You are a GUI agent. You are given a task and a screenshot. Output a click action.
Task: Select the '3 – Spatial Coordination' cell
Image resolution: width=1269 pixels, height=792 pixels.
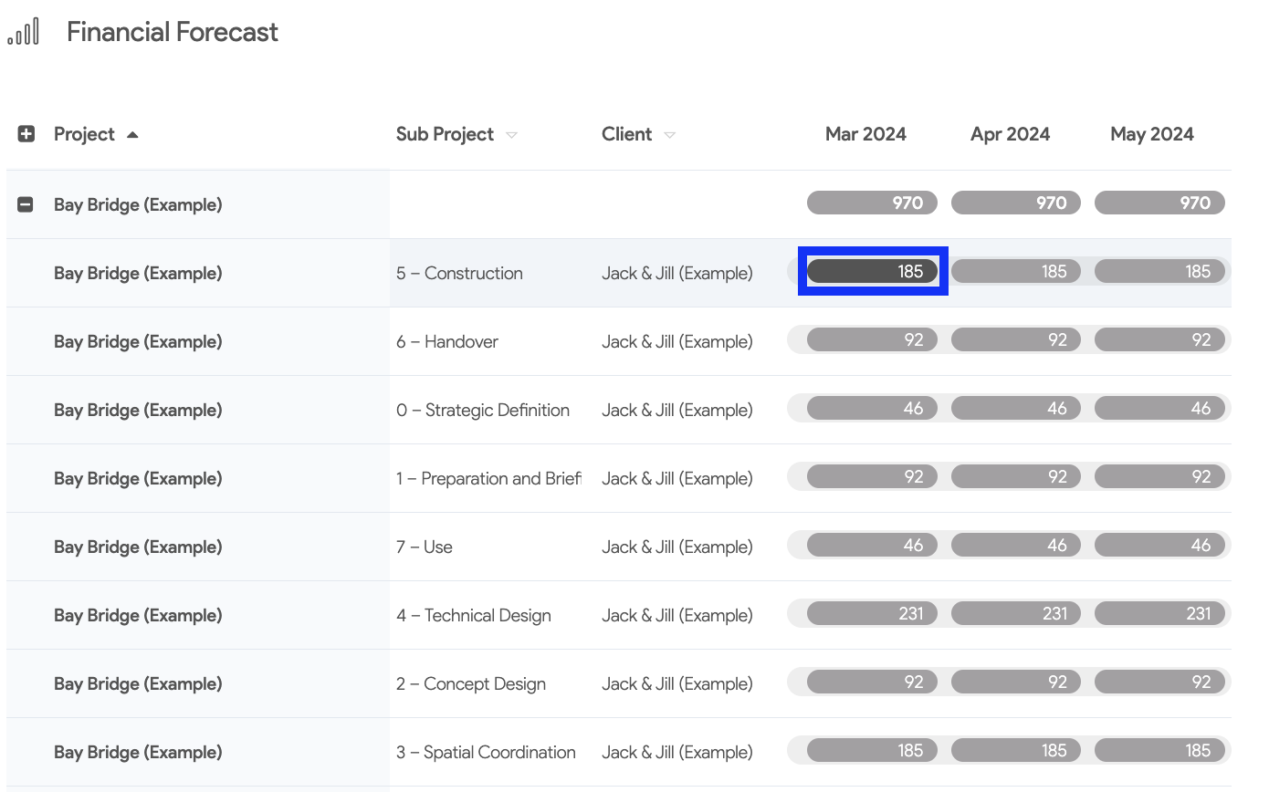click(486, 752)
